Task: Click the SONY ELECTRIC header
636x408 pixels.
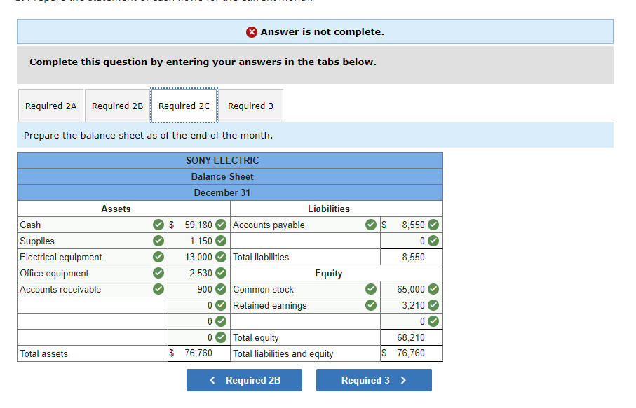Action: (222, 160)
